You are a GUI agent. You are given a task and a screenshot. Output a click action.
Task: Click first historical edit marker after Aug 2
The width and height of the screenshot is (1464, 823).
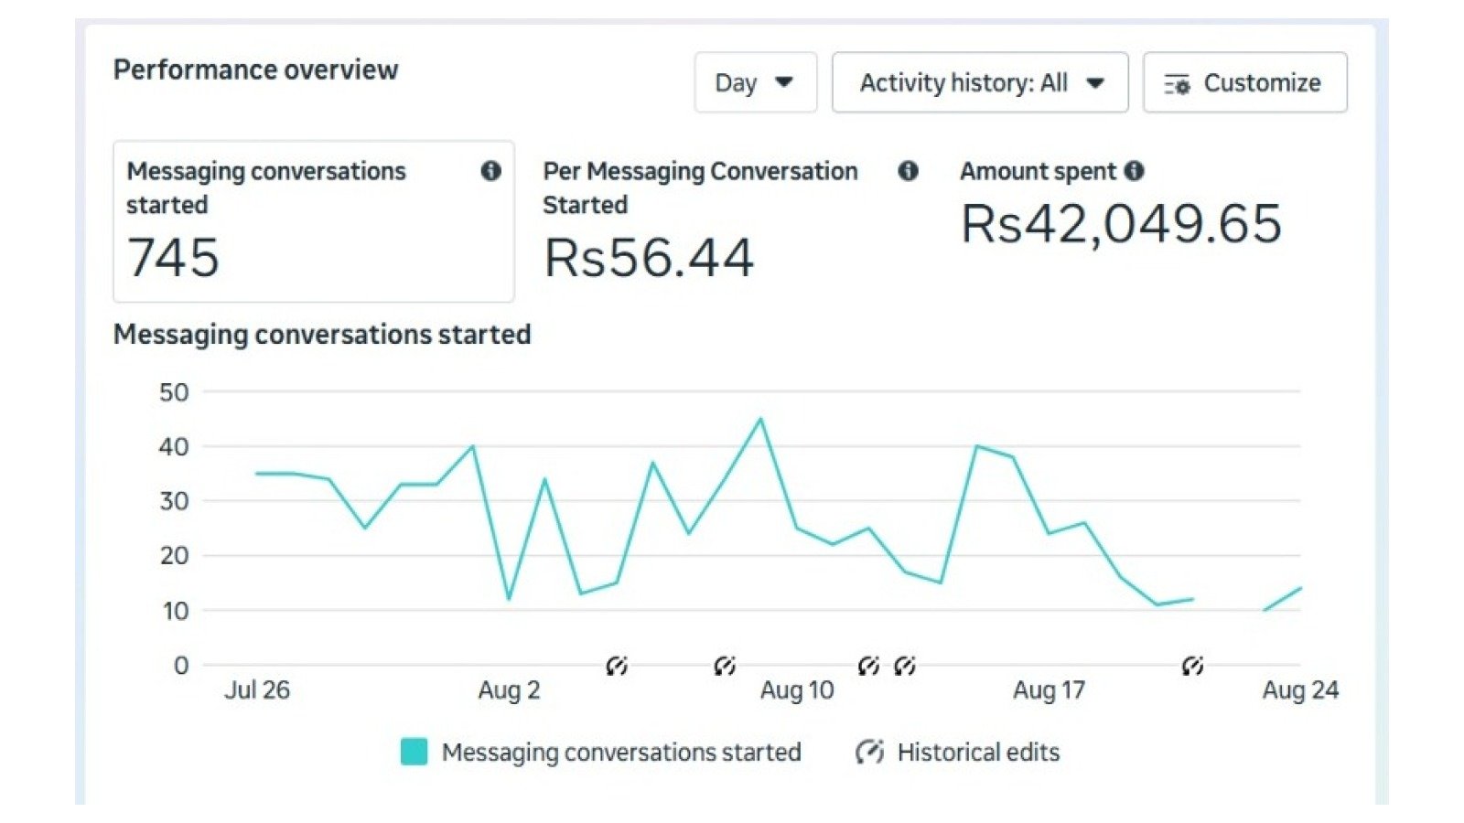[x=617, y=666]
